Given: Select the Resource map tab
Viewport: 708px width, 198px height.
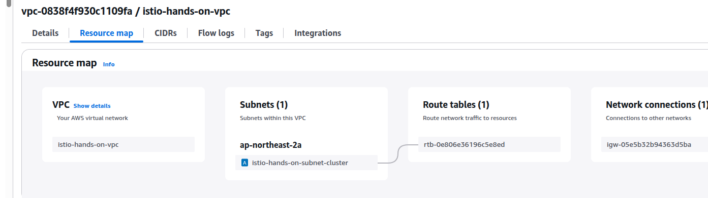Looking at the screenshot, I should point(107,33).
